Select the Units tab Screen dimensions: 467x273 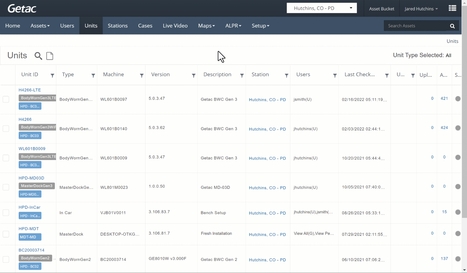(x=91, y=26)
